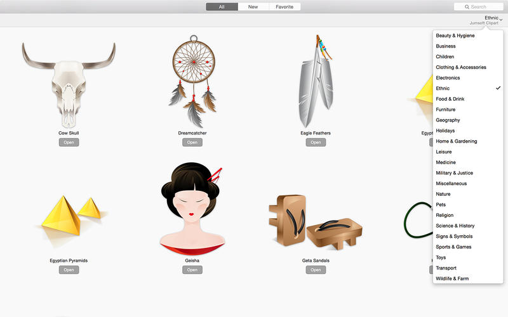Open the Cow Skull clipart
The image size is (508, 317).
69,142
